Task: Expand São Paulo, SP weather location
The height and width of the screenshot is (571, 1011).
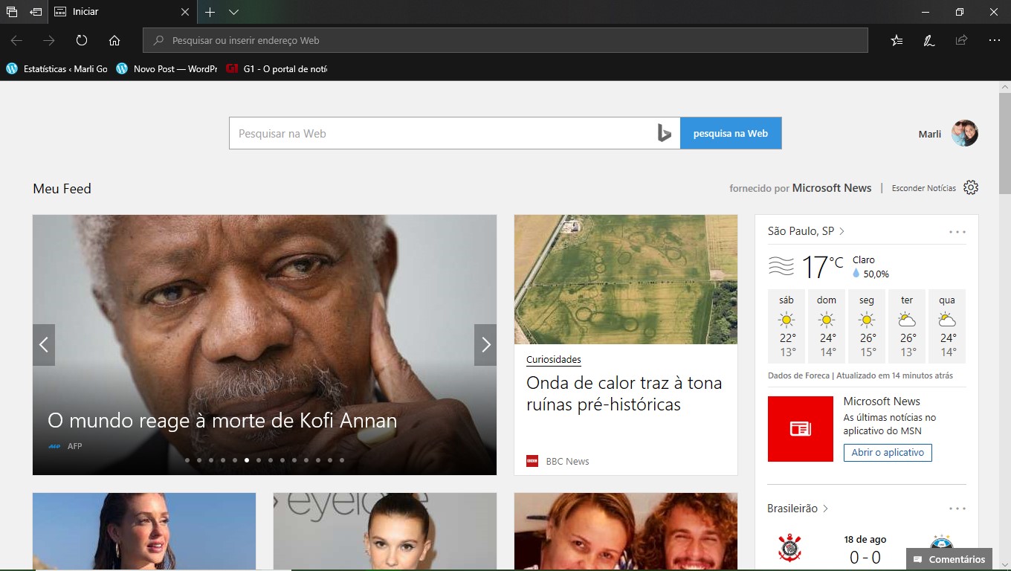Action: click(x=806, y=231)
